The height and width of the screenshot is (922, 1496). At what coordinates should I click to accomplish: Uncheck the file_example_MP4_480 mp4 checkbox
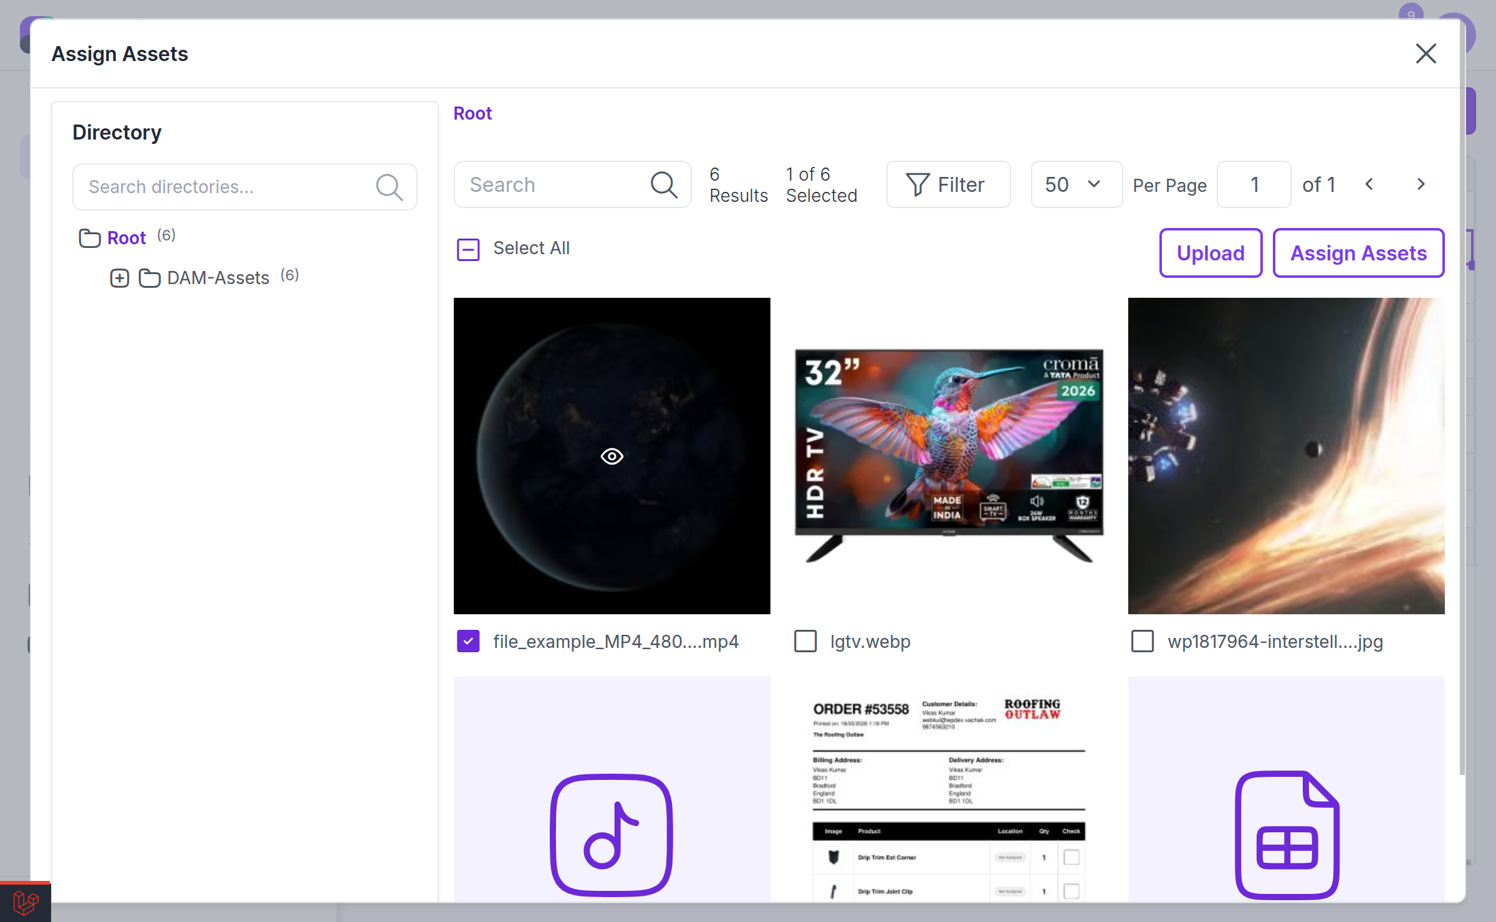tap(468, 641)
